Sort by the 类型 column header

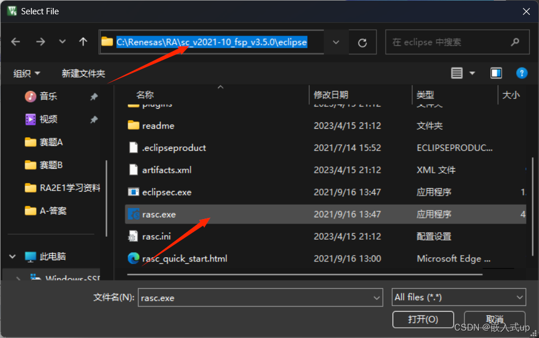point(425,95)
